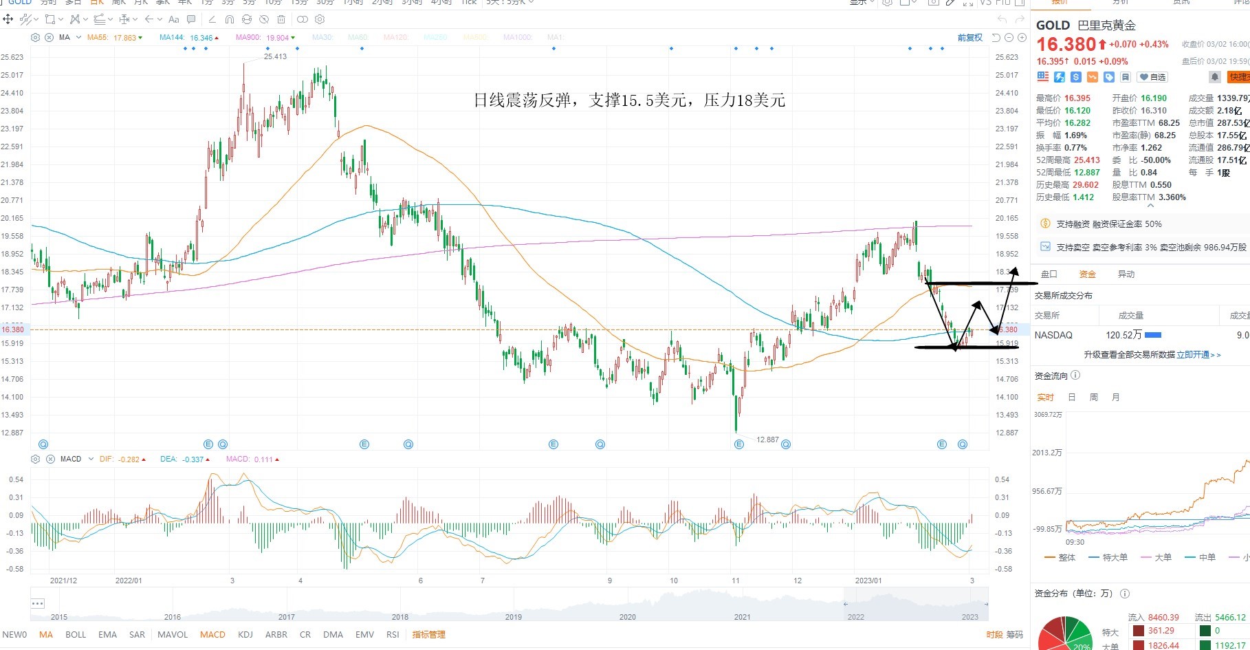Open the MACD indicator dropdown arrow
The height and width of the screenshot is (650, 1250).
pos(91,459)
